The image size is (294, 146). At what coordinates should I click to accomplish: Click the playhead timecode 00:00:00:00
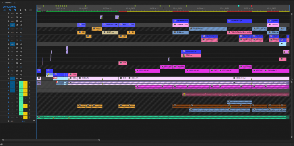pos(9,6)
